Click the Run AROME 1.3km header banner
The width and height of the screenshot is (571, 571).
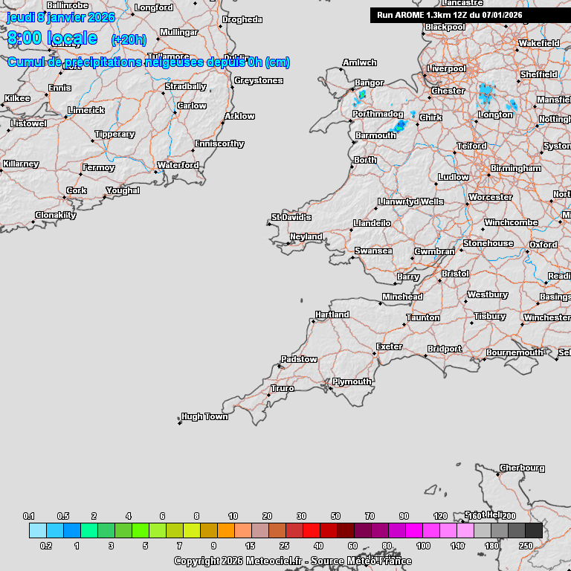point(471,16)
